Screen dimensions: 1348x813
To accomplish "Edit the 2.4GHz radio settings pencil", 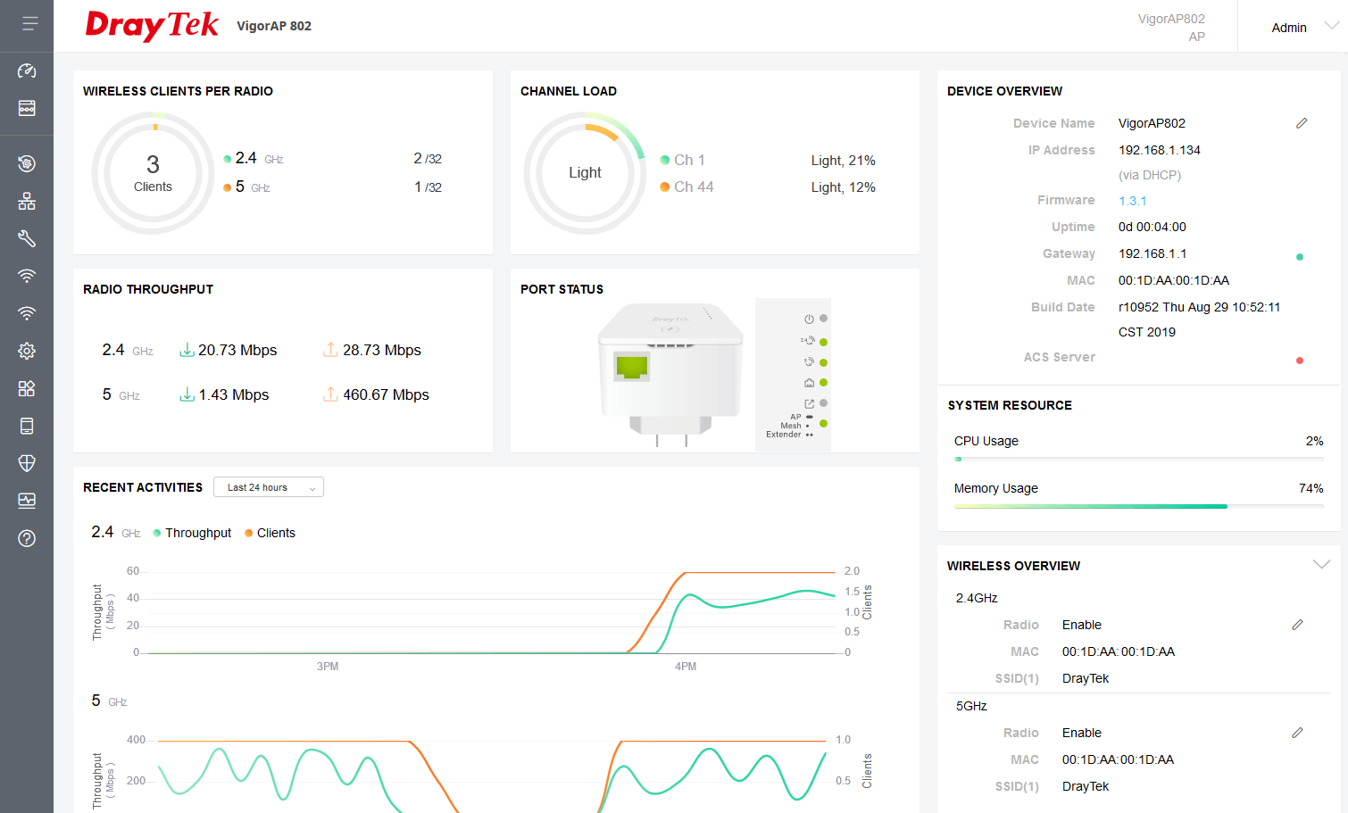I will (x=1297, y=625).
